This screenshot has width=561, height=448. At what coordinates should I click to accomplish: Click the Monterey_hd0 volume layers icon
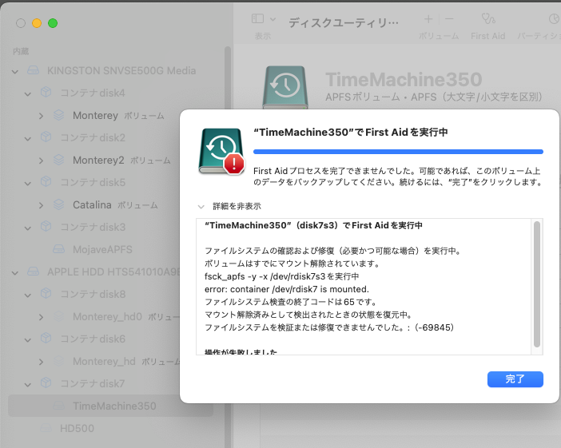click(x=58, y=316)
